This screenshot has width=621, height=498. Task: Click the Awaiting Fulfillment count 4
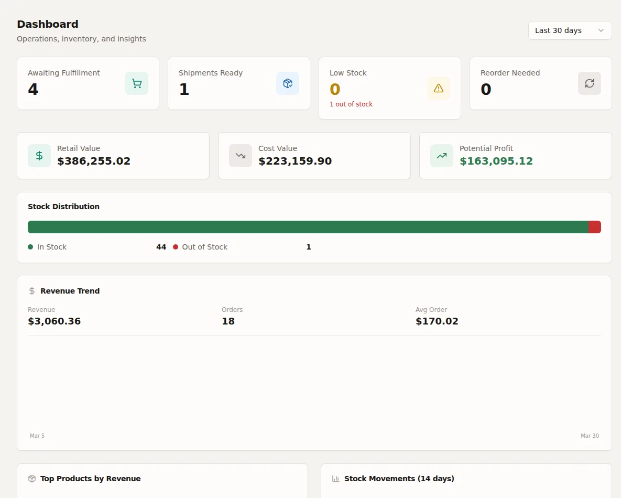tap(33, 89)
